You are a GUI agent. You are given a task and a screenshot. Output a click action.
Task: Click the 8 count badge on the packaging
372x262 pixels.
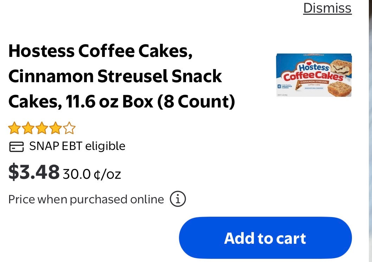click(279, 86)
